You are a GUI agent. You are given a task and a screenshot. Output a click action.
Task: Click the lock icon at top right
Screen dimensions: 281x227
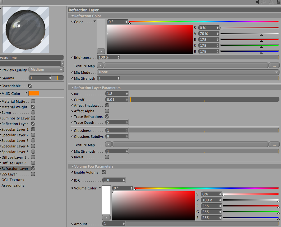[x=279, y=2]
